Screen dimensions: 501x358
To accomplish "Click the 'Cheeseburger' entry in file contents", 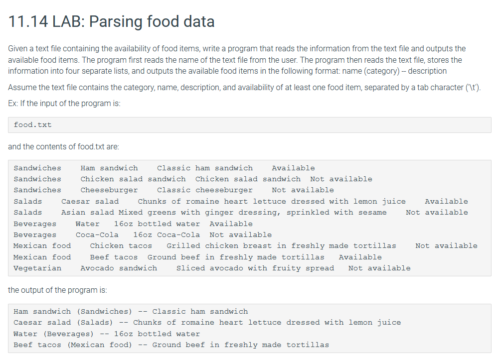I will coord(109,190).
